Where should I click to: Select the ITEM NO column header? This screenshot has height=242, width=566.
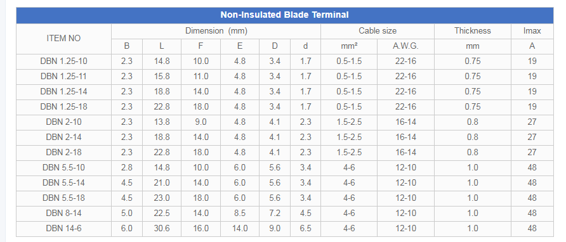point(63,39)
